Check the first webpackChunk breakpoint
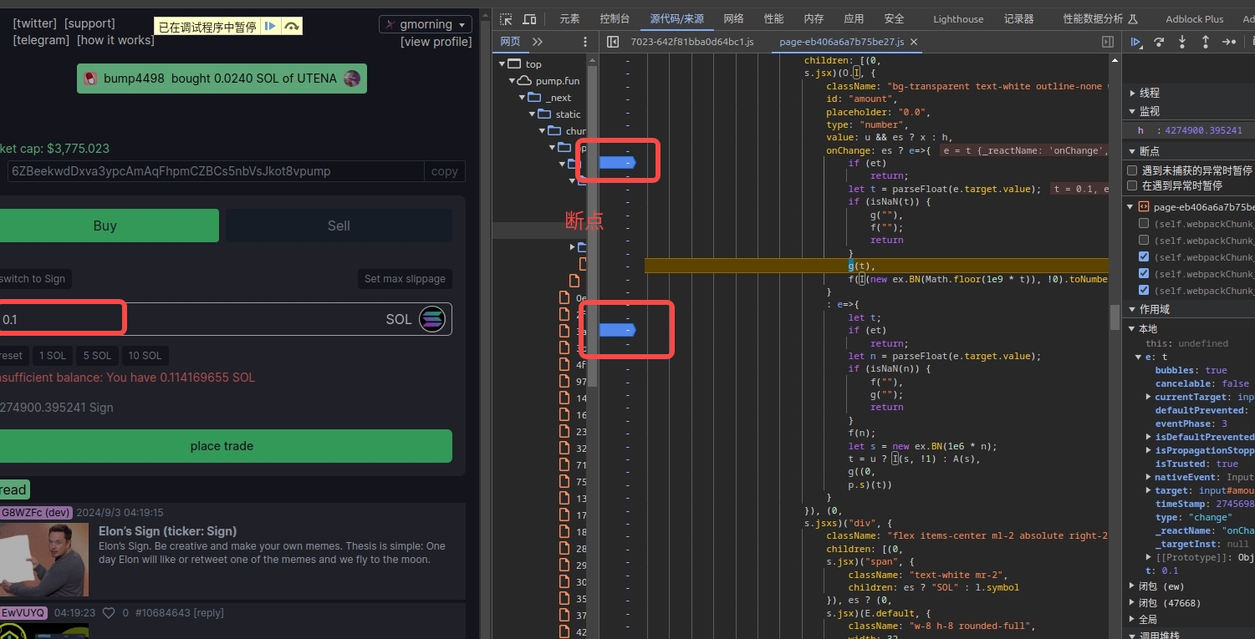The height and width of the screenshot is (639, 1255). click(x=1144, y=224)
